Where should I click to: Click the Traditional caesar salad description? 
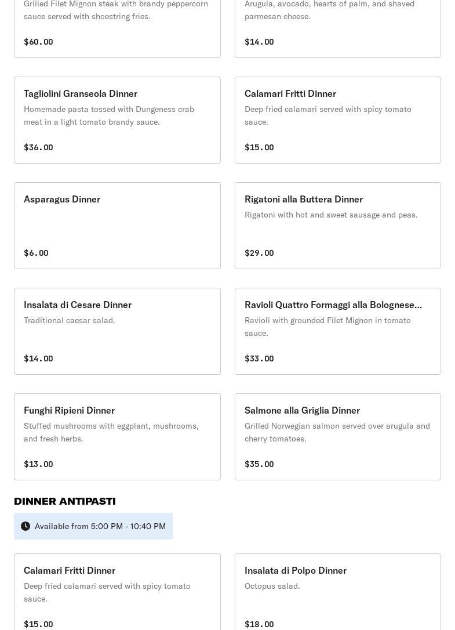click(70, 320)
